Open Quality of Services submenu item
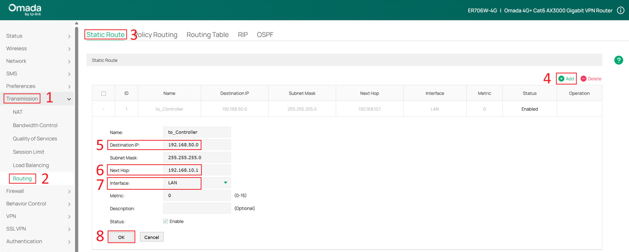Screen dimensions: 629x252 [x=35, y=139]
